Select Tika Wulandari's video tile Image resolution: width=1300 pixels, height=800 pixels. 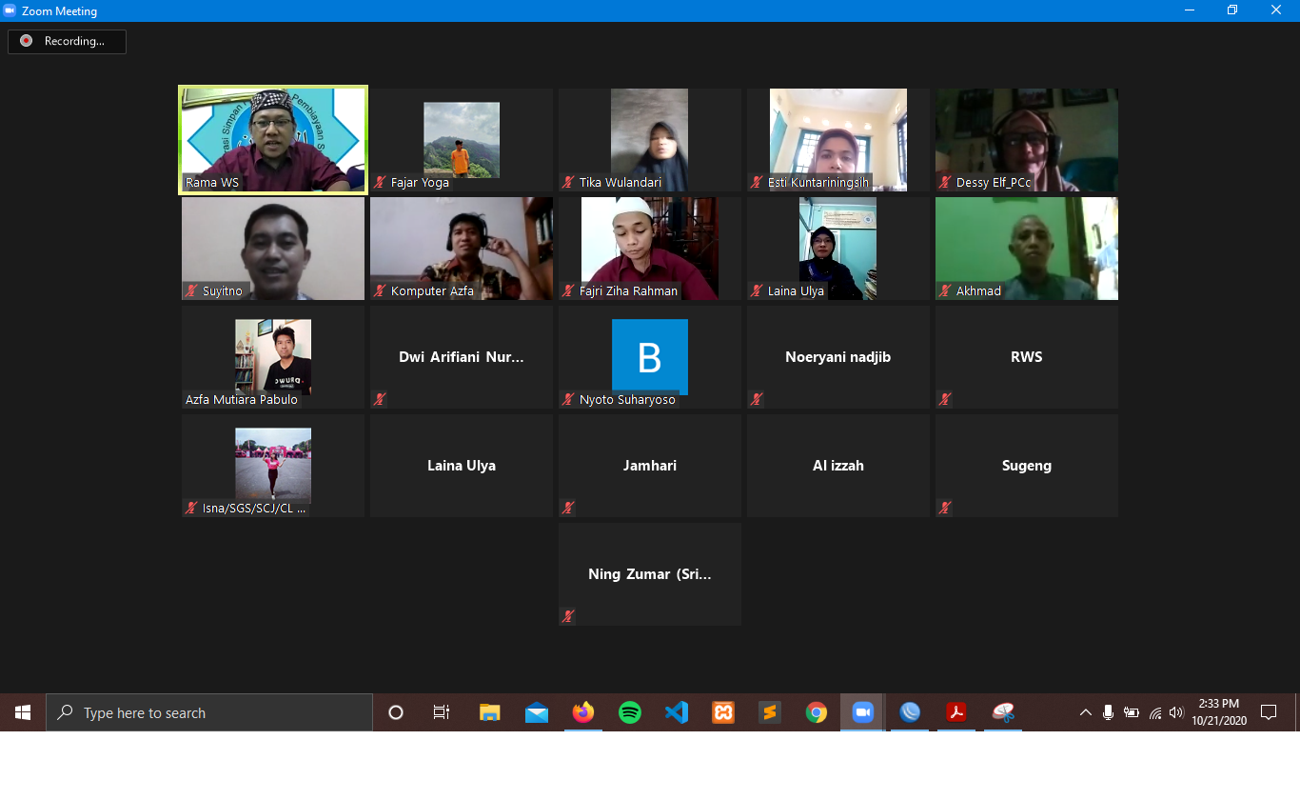650,140
